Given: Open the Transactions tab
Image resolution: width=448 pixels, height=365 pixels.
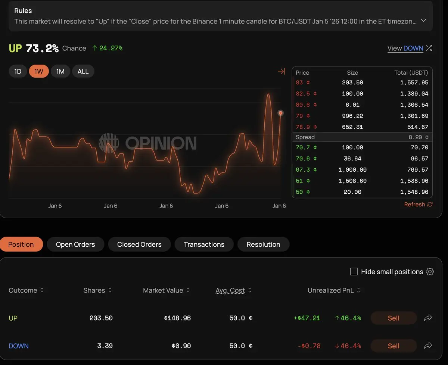Looking at the screenshot, I should (x=204, y=244).
